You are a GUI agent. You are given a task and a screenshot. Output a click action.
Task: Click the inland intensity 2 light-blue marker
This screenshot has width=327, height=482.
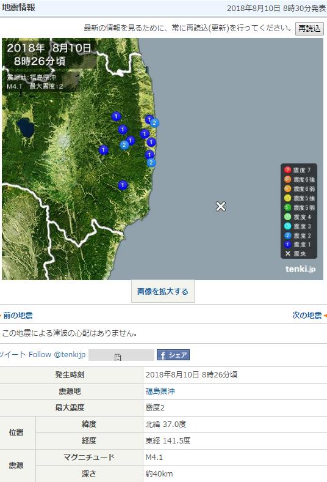pyautogui.click(x=124, y=145)
